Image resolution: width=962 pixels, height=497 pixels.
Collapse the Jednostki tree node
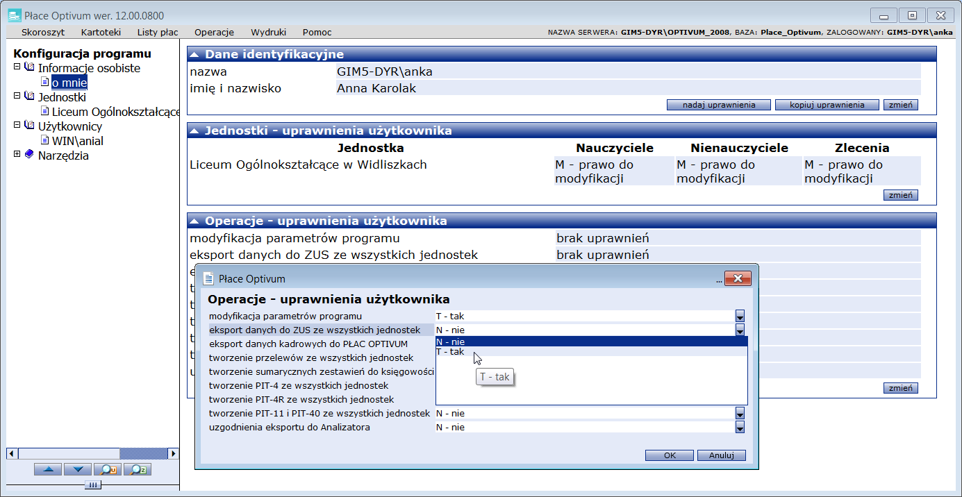[17, 96]
